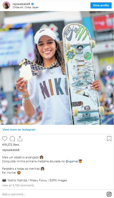This screenshot has width=114, height=198.
Task: Open the Chiba-shi, Chiba, Japan location
Action: click(26, 7)
